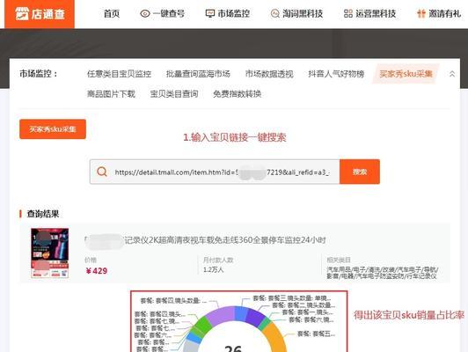Click the gift icon beside 邀请有礼
Image resolution: width=468 pixels, height=352 pixels.
click(x=420, y=14)
